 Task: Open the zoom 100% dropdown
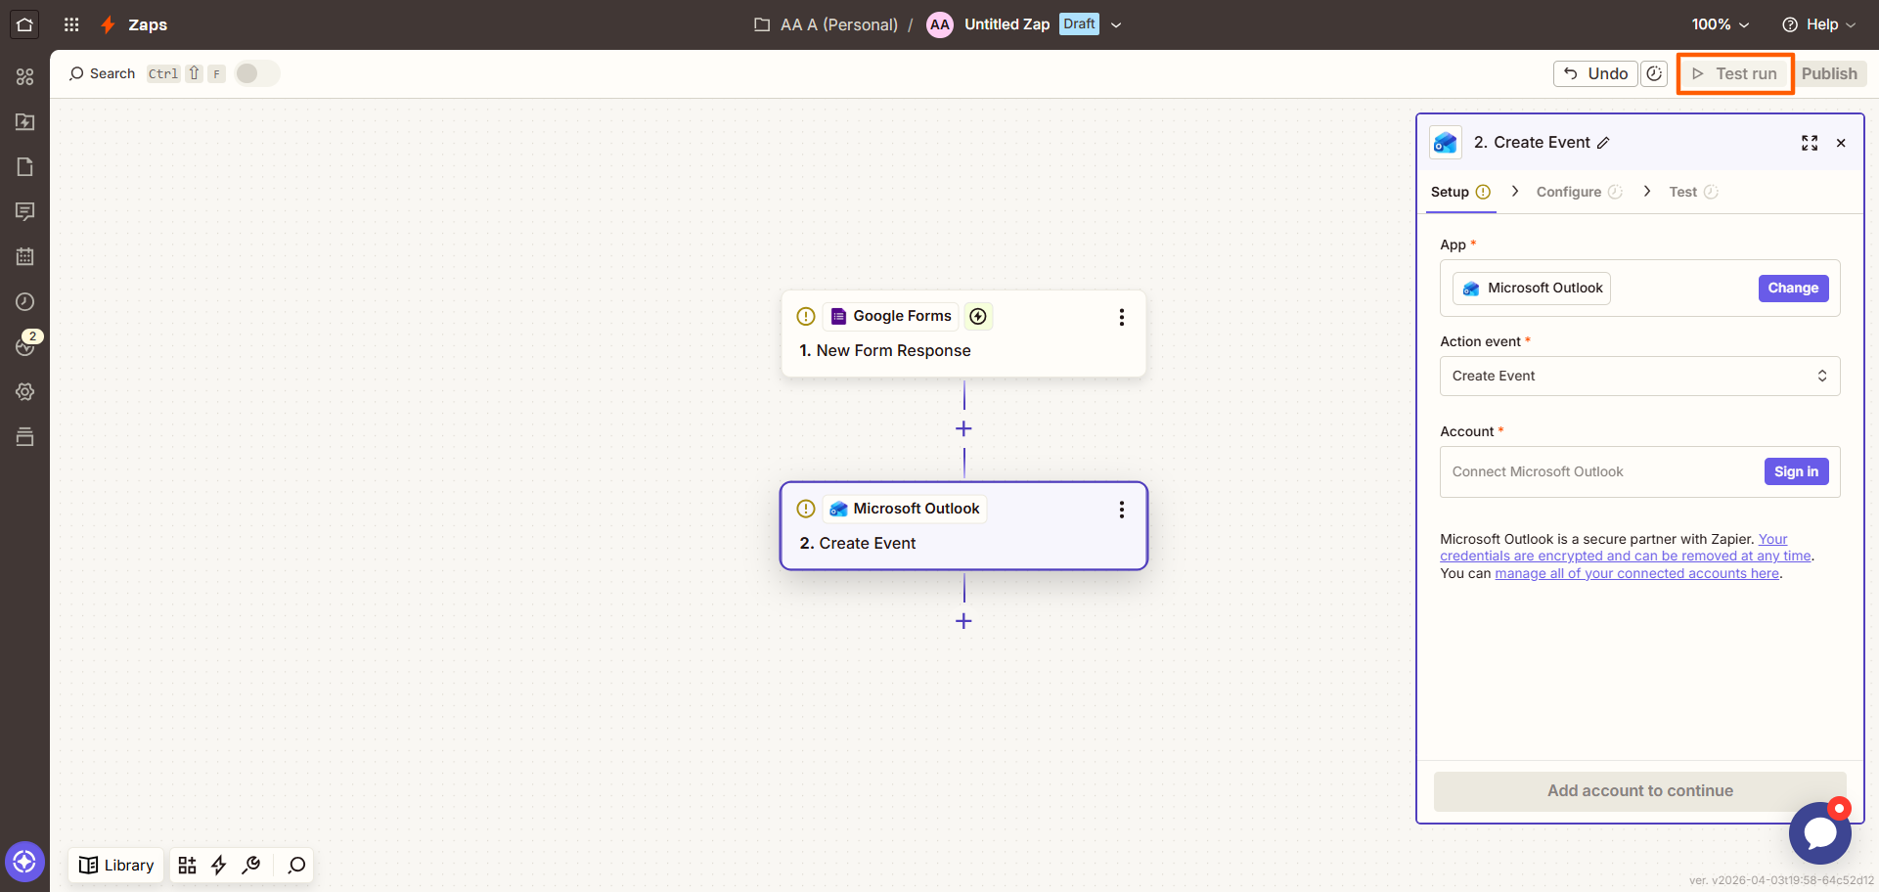[x=1721, y=24]
